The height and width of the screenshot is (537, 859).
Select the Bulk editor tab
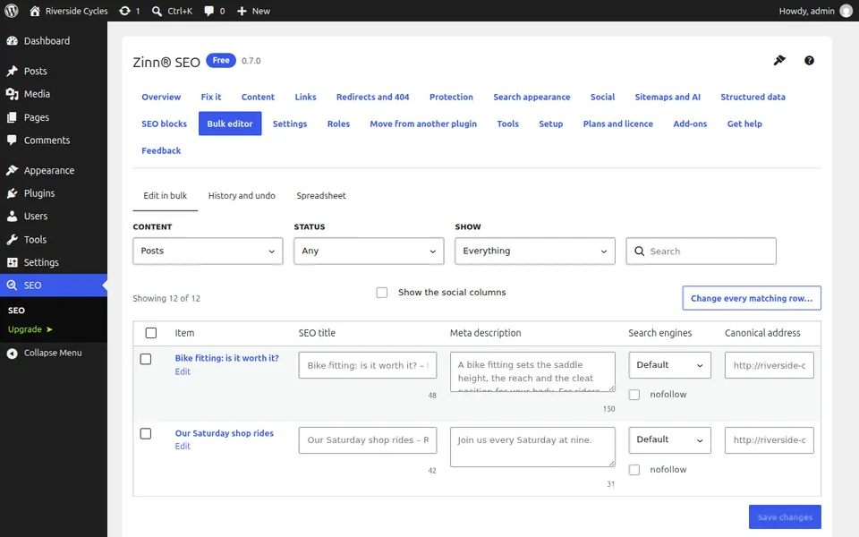click(230, 124)
